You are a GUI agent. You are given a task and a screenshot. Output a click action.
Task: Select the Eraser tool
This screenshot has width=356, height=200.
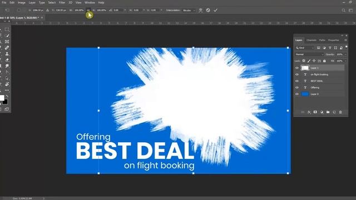[x=7, y=60]
